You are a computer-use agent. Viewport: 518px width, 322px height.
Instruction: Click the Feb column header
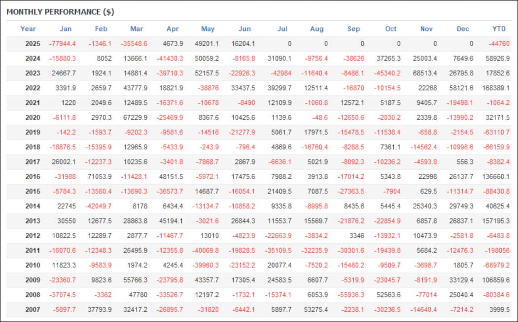tap(101, 29)
